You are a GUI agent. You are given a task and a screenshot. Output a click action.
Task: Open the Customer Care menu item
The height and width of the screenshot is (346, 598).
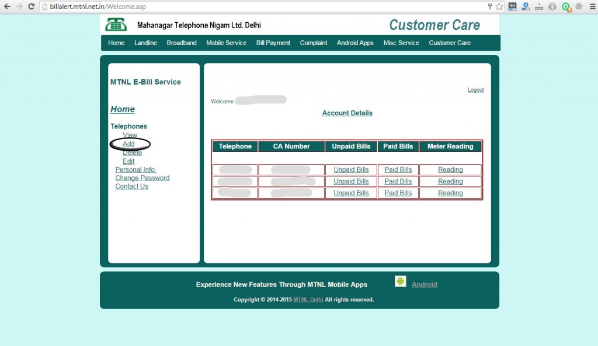pos(450,43)
